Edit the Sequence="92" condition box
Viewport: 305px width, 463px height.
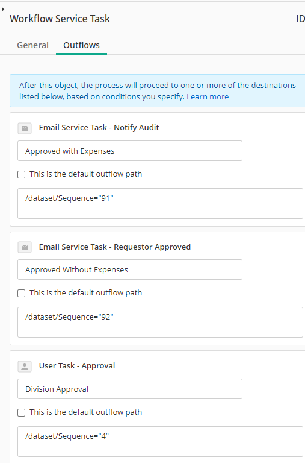160,322
